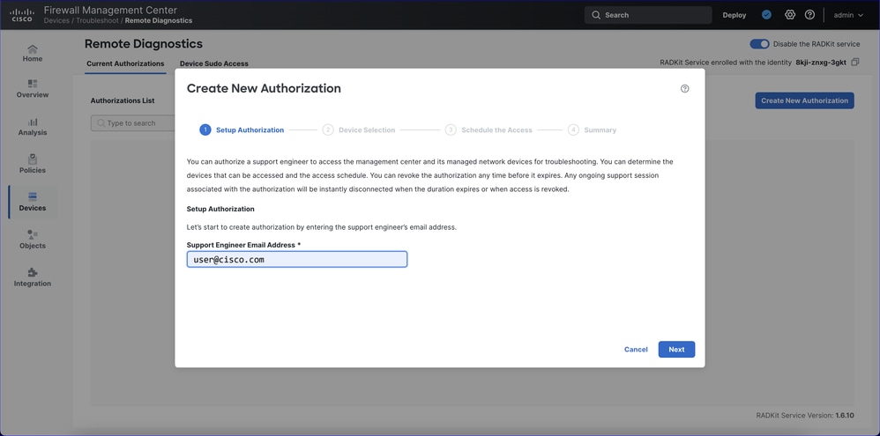Screen dimensions: 880x436
Task: Select step 4 Summary
Action: click(592, 130)
